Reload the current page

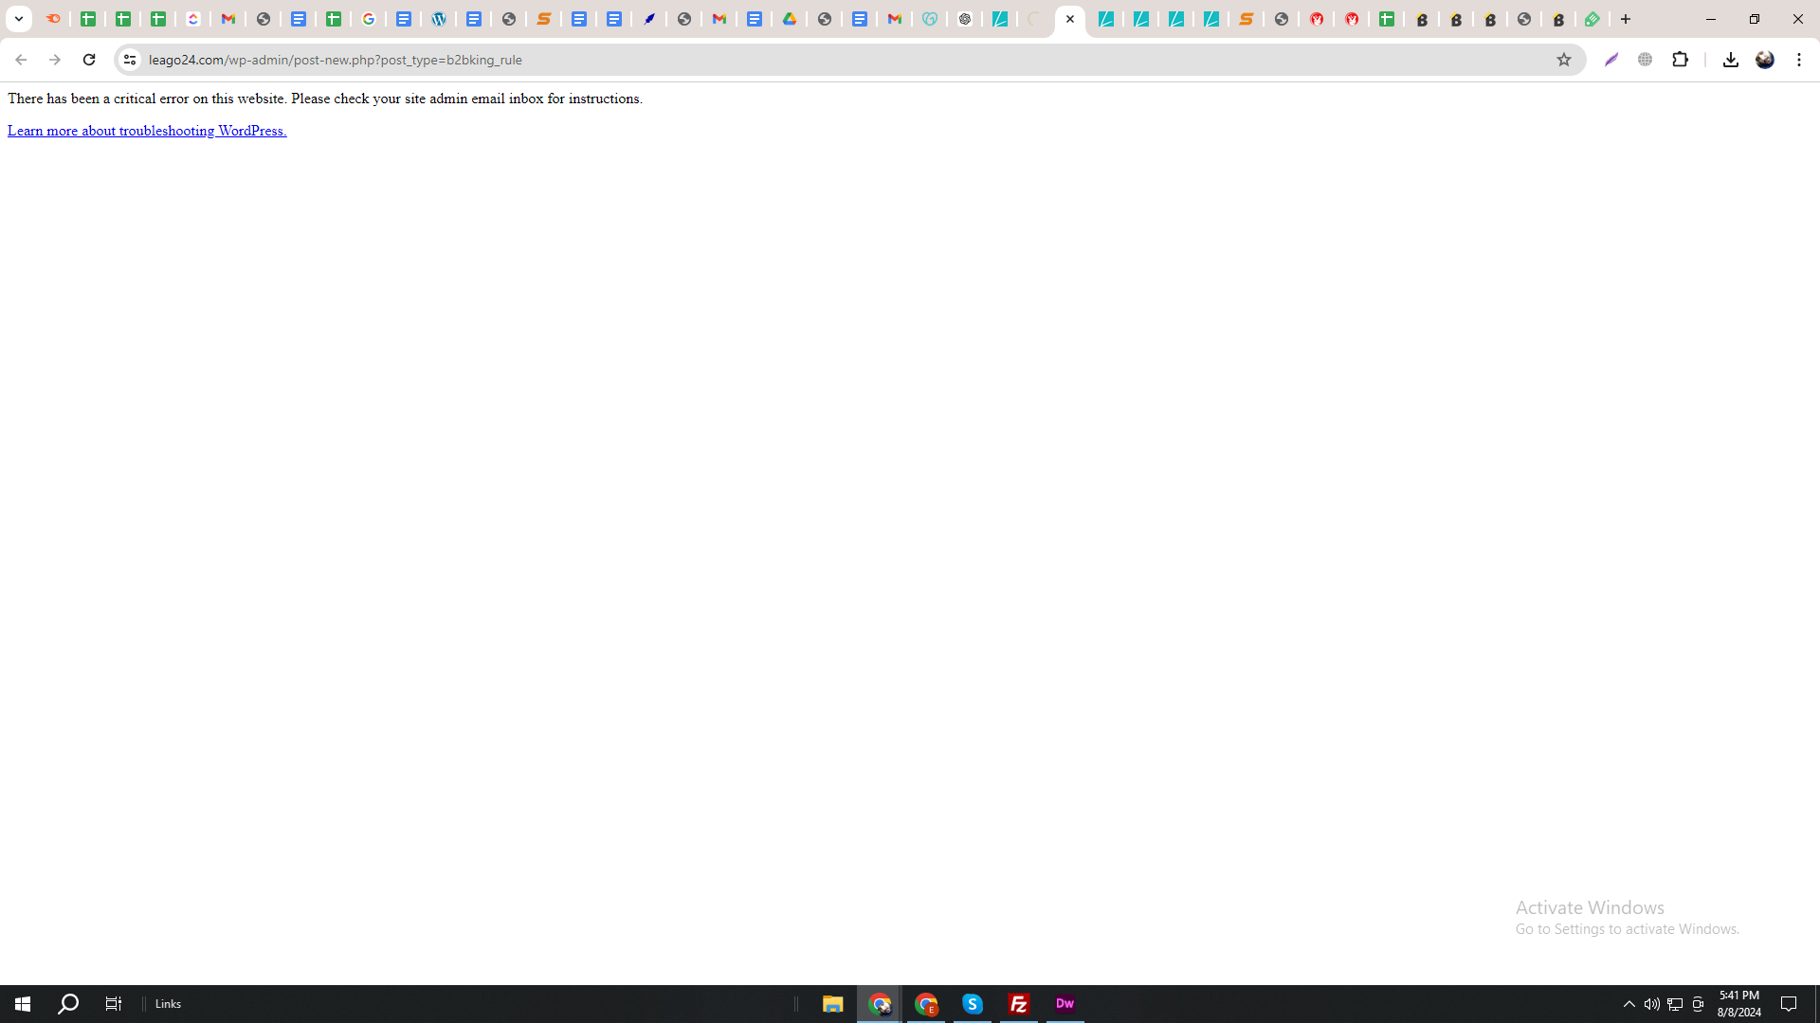tap(89, 60)
